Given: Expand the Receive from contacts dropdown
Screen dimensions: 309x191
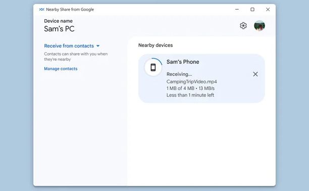Looking at the screenshot, I should (72, 46).
